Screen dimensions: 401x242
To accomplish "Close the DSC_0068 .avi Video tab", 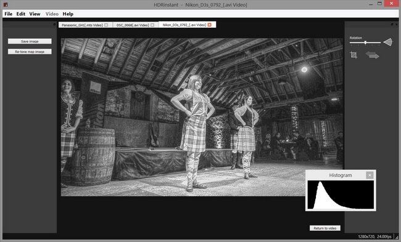I will [x=152, y=25].
